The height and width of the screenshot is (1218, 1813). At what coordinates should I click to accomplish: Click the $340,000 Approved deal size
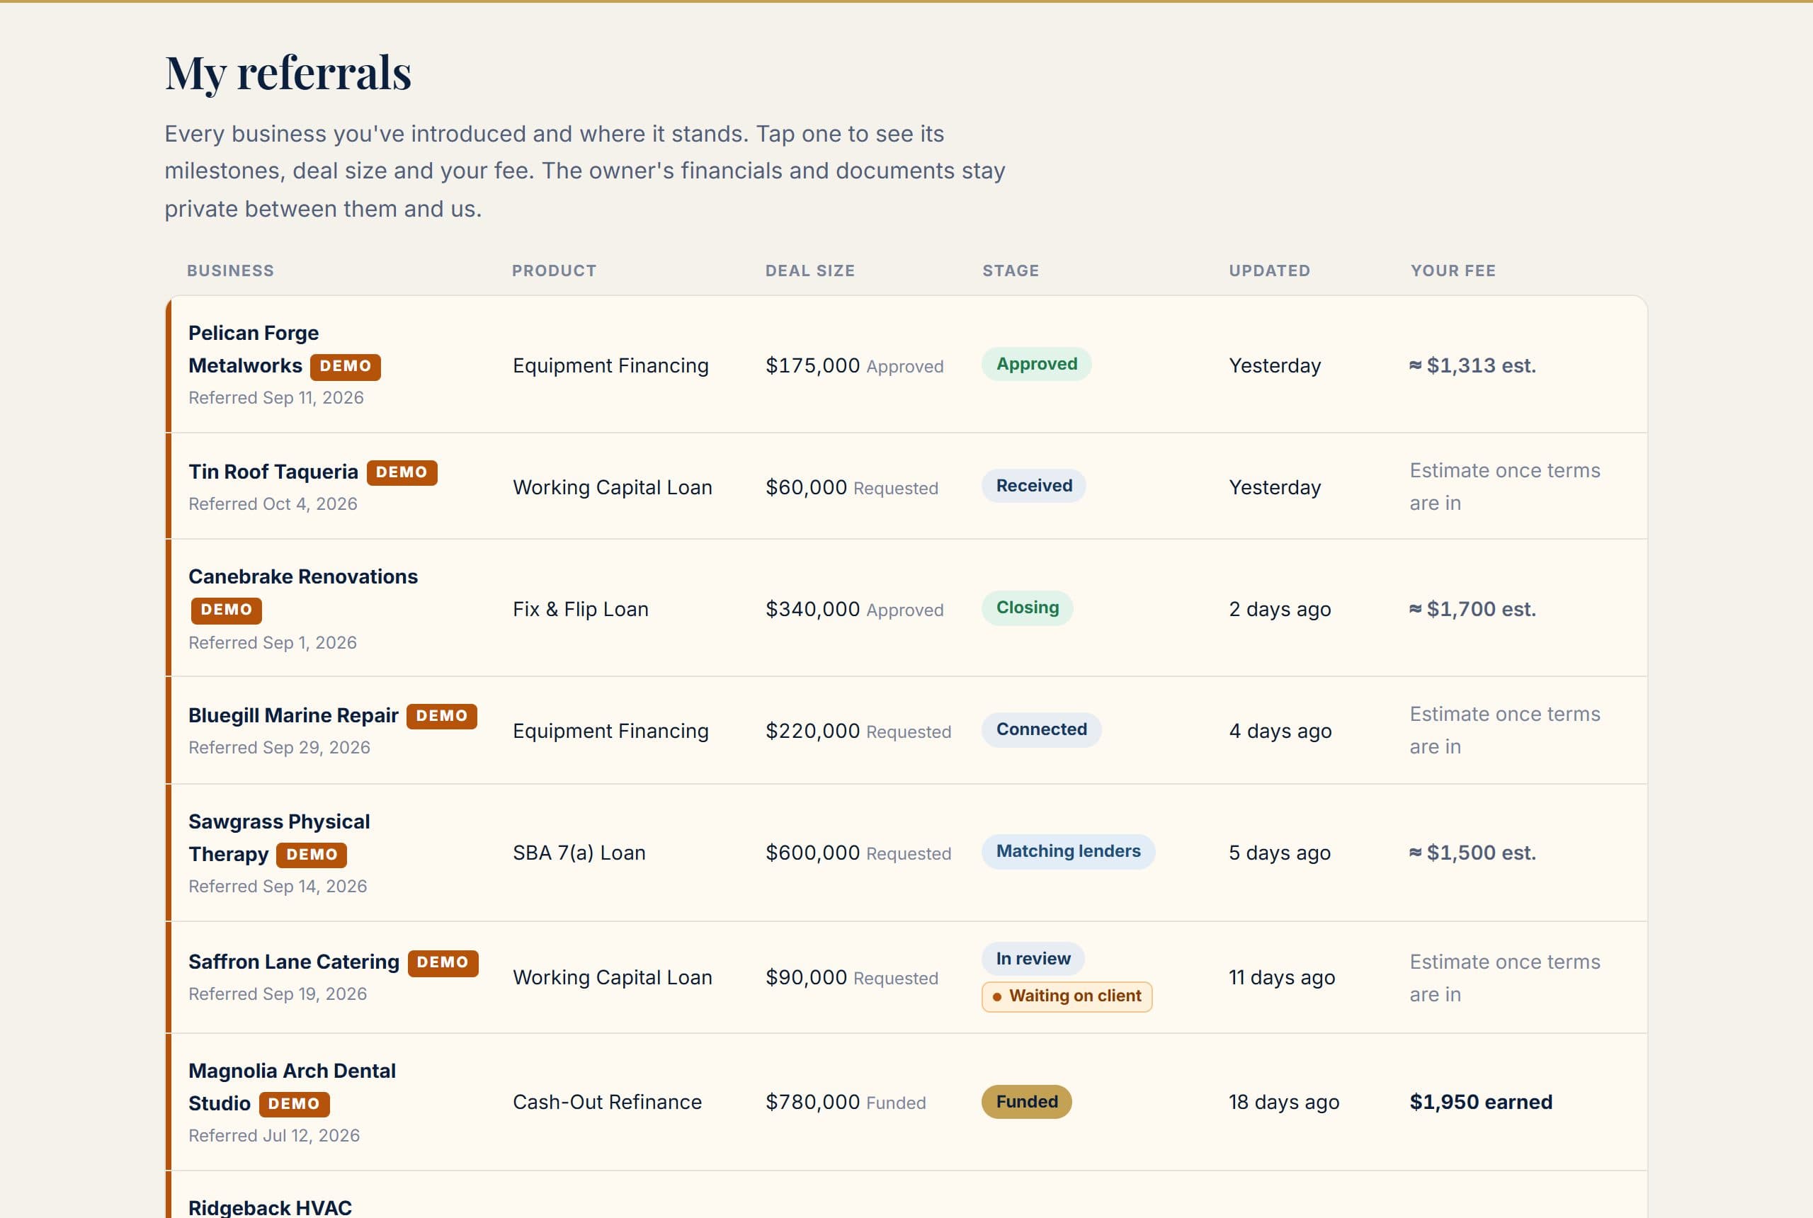855,610
